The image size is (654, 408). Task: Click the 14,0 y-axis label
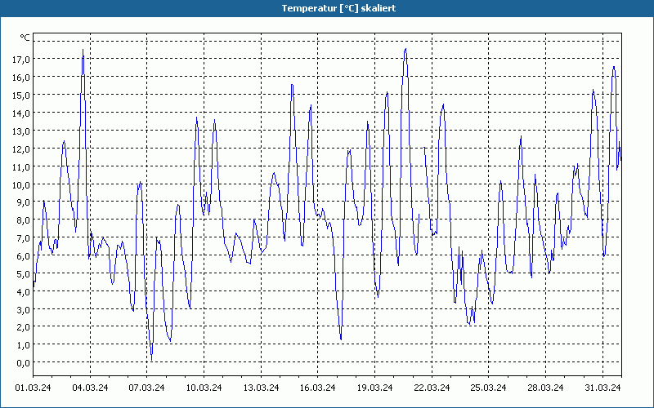[x=21, y=113]
